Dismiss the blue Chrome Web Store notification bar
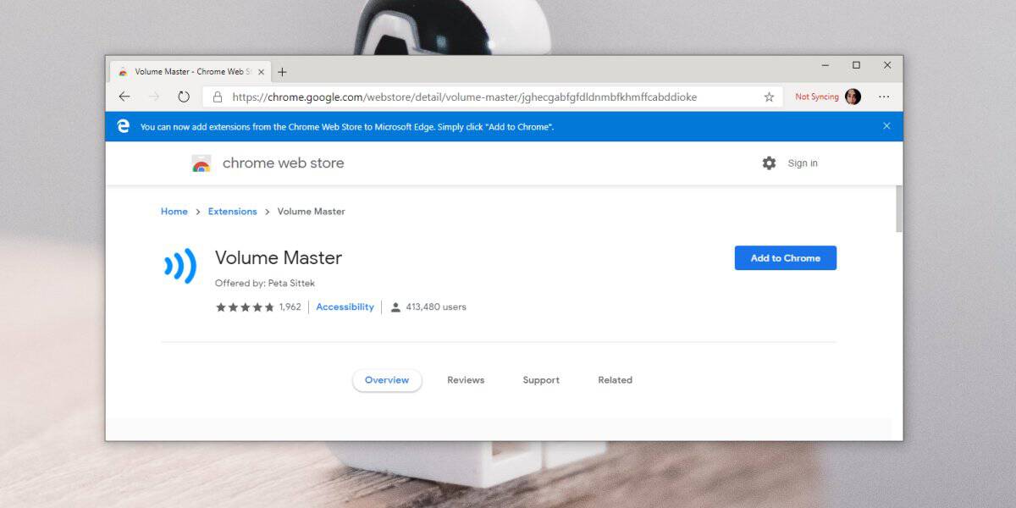Image resolution: width=1016 pixels, height=508 pixels. click(x=886, y=126)
